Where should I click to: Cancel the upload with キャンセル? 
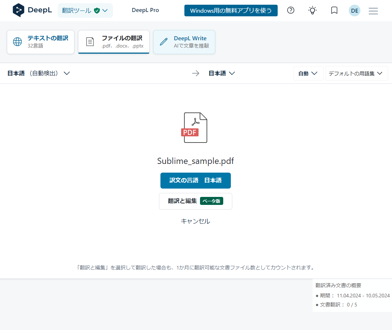click(195, 221)
